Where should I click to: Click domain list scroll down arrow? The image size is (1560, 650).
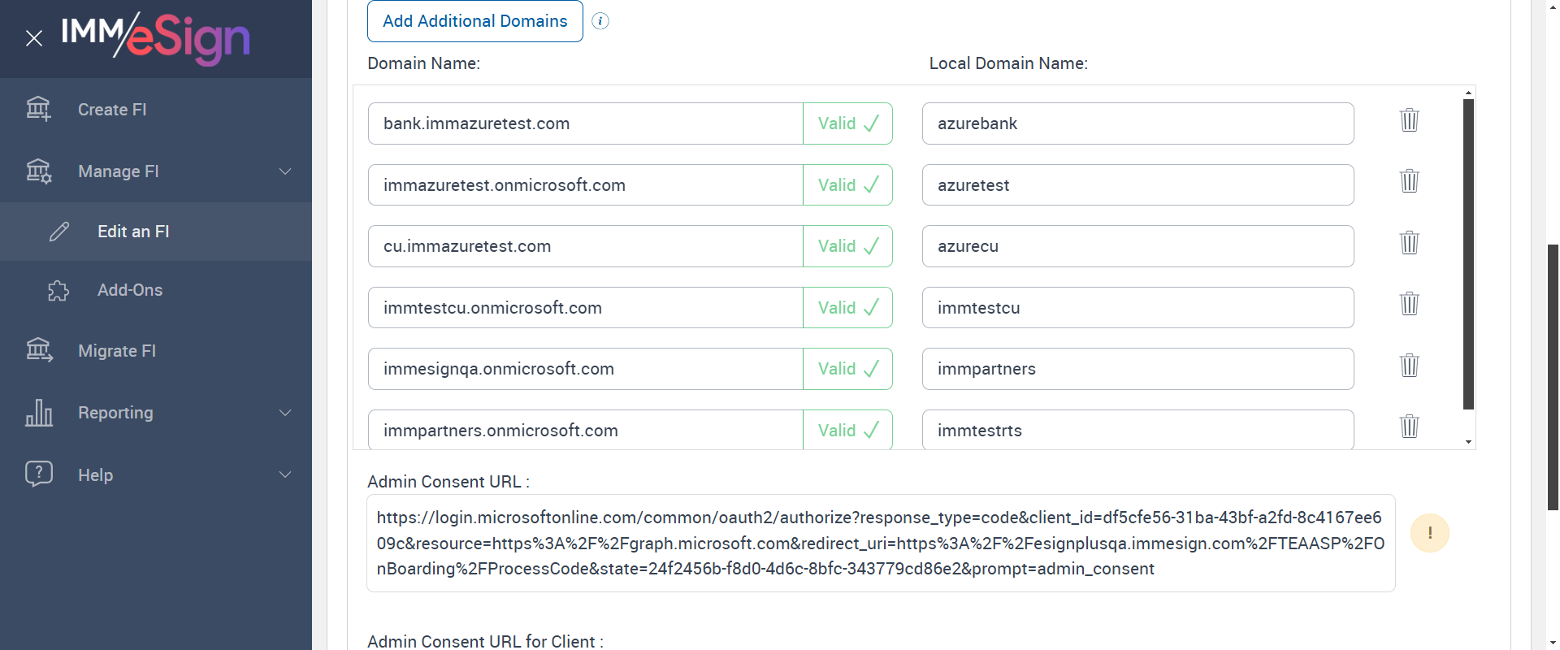[1468, 442]
